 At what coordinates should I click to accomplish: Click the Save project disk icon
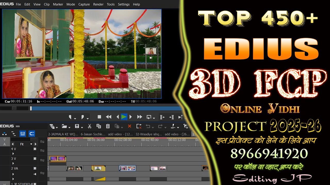pyautogui.click(x=77, y=126)
